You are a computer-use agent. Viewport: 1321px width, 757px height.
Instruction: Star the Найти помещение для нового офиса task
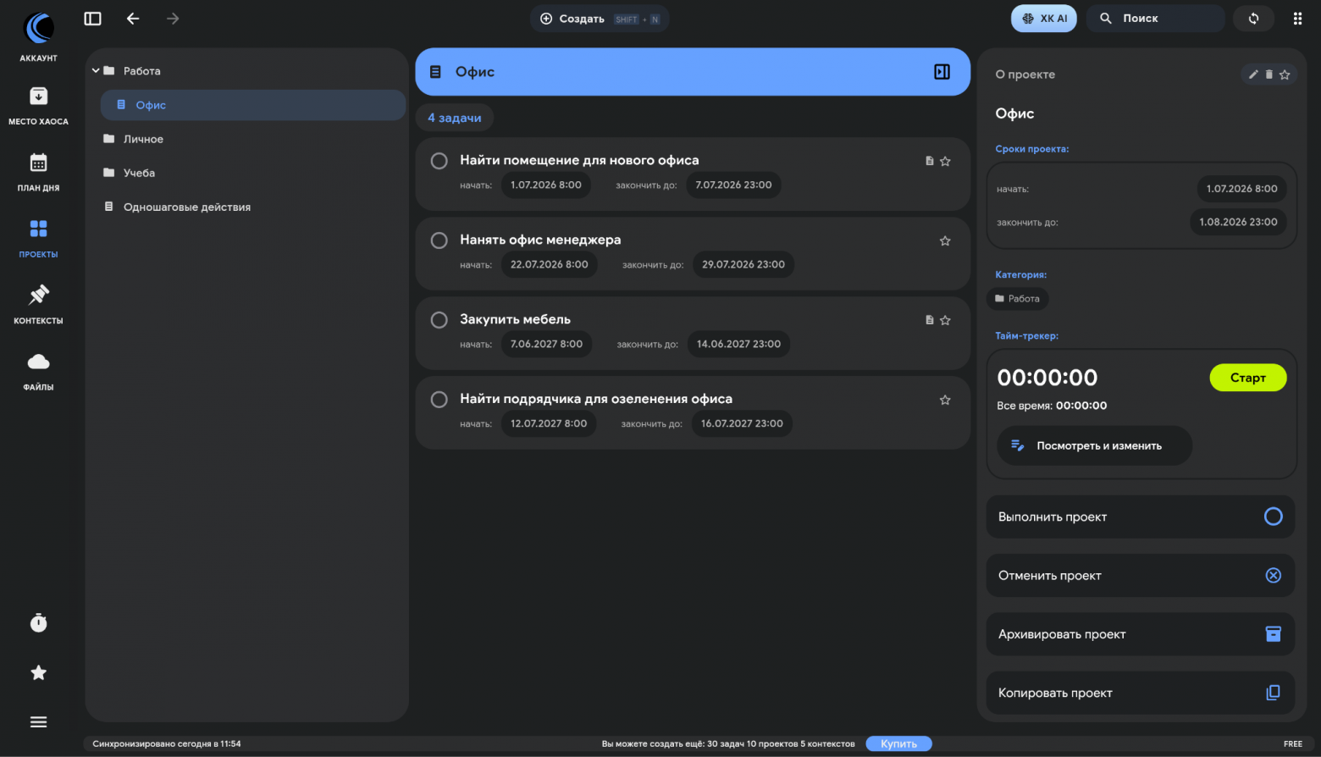click(x=945, y=161)
